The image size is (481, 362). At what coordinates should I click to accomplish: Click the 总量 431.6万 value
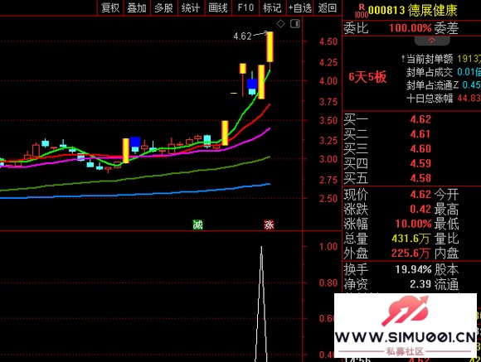[411, 239]
